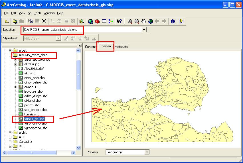The image size is (243, 163).
Task: Switch to the Details view button
Action: point(66,21)
